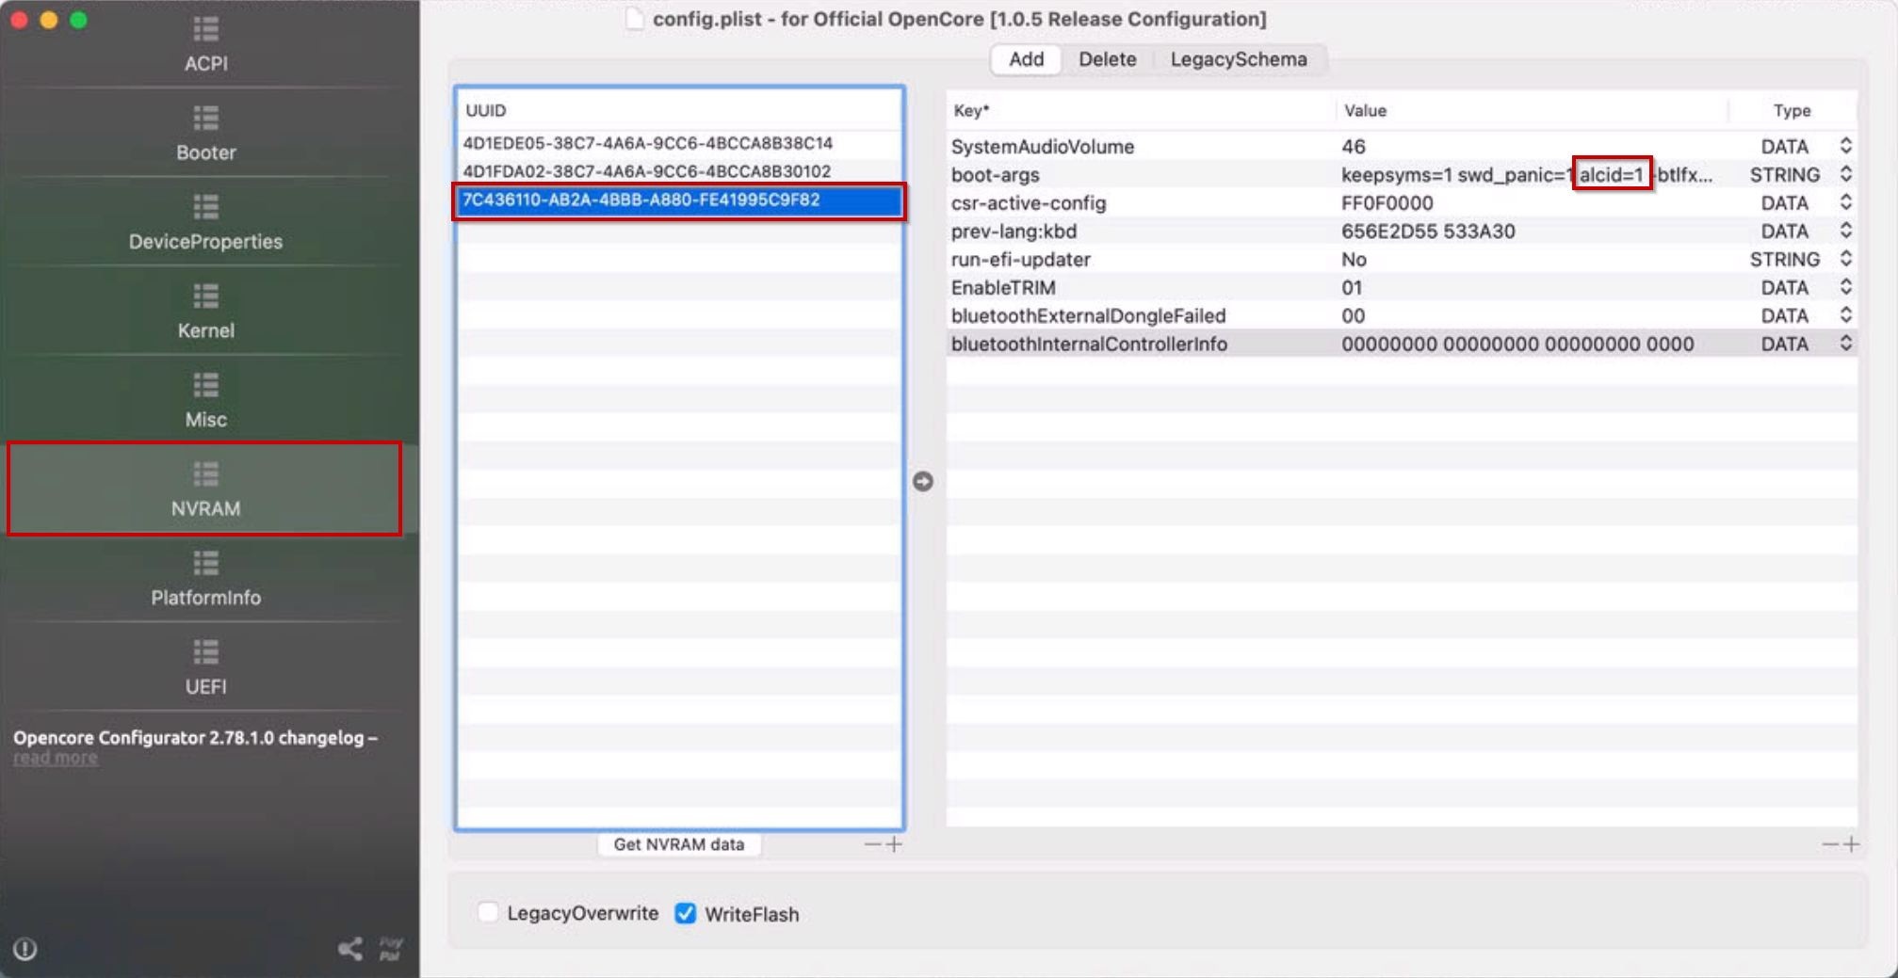Open the ACPI section icon

[205, 31]
